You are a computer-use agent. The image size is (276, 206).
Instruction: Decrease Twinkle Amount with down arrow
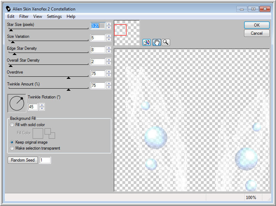click(109, 87)
